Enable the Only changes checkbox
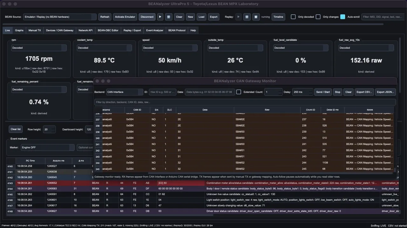Viewport: 407px width, 228px height. 318,17
